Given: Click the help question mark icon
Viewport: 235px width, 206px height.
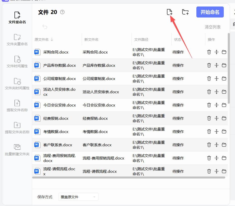Looking at the screenshot, I should tap(62, 12).
